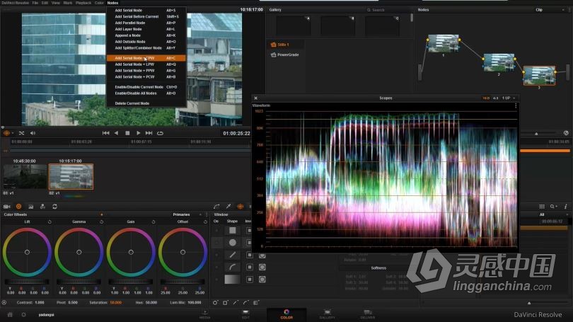The width and height of the screenshot is (573, 322).
Task: Open the viewer mode dropdown arrow
Action: coord(12,133)
